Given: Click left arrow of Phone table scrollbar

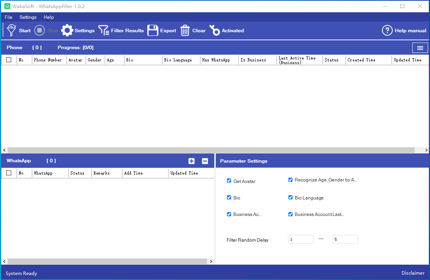Looking at the screenshot, I should pyautogui.click(x=4, y=150).
